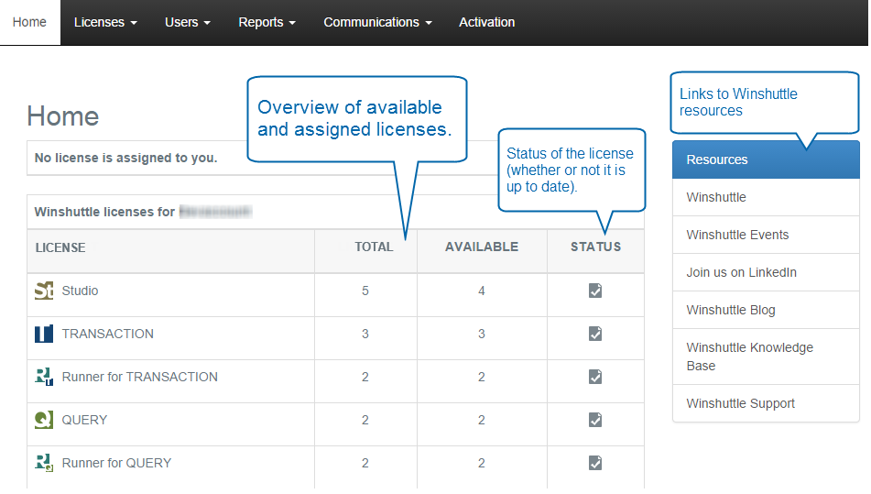The image size is (871, 494).
Task: Click the TRANSACTION product icon
Action: point(44,334)
